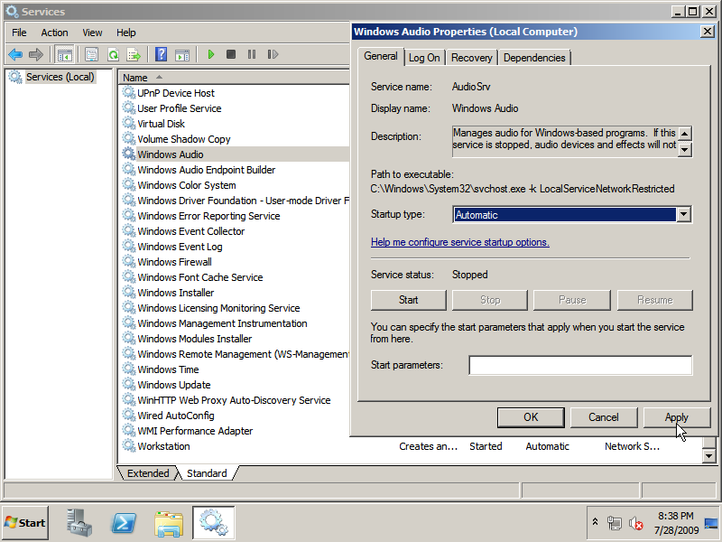This screenshot has width=722, height=542.
Task: Select Windows Time service
Action: 168,369
